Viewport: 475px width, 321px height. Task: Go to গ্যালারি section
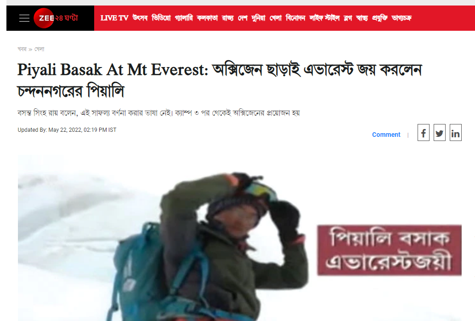pyautogui.click(x=184, y=18)
